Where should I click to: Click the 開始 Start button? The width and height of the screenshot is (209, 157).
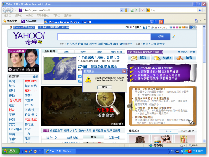11,151
